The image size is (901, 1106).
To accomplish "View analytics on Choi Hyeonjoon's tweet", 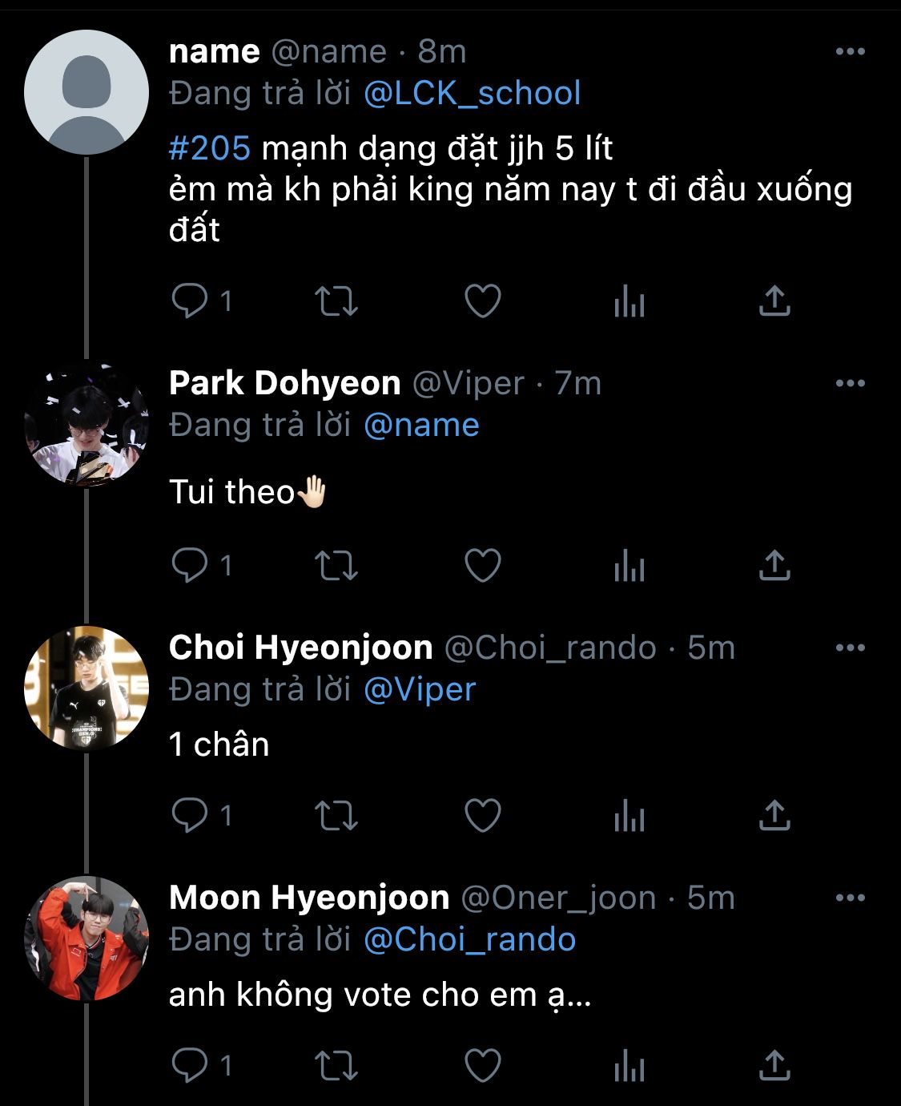I will click(629, 816).
